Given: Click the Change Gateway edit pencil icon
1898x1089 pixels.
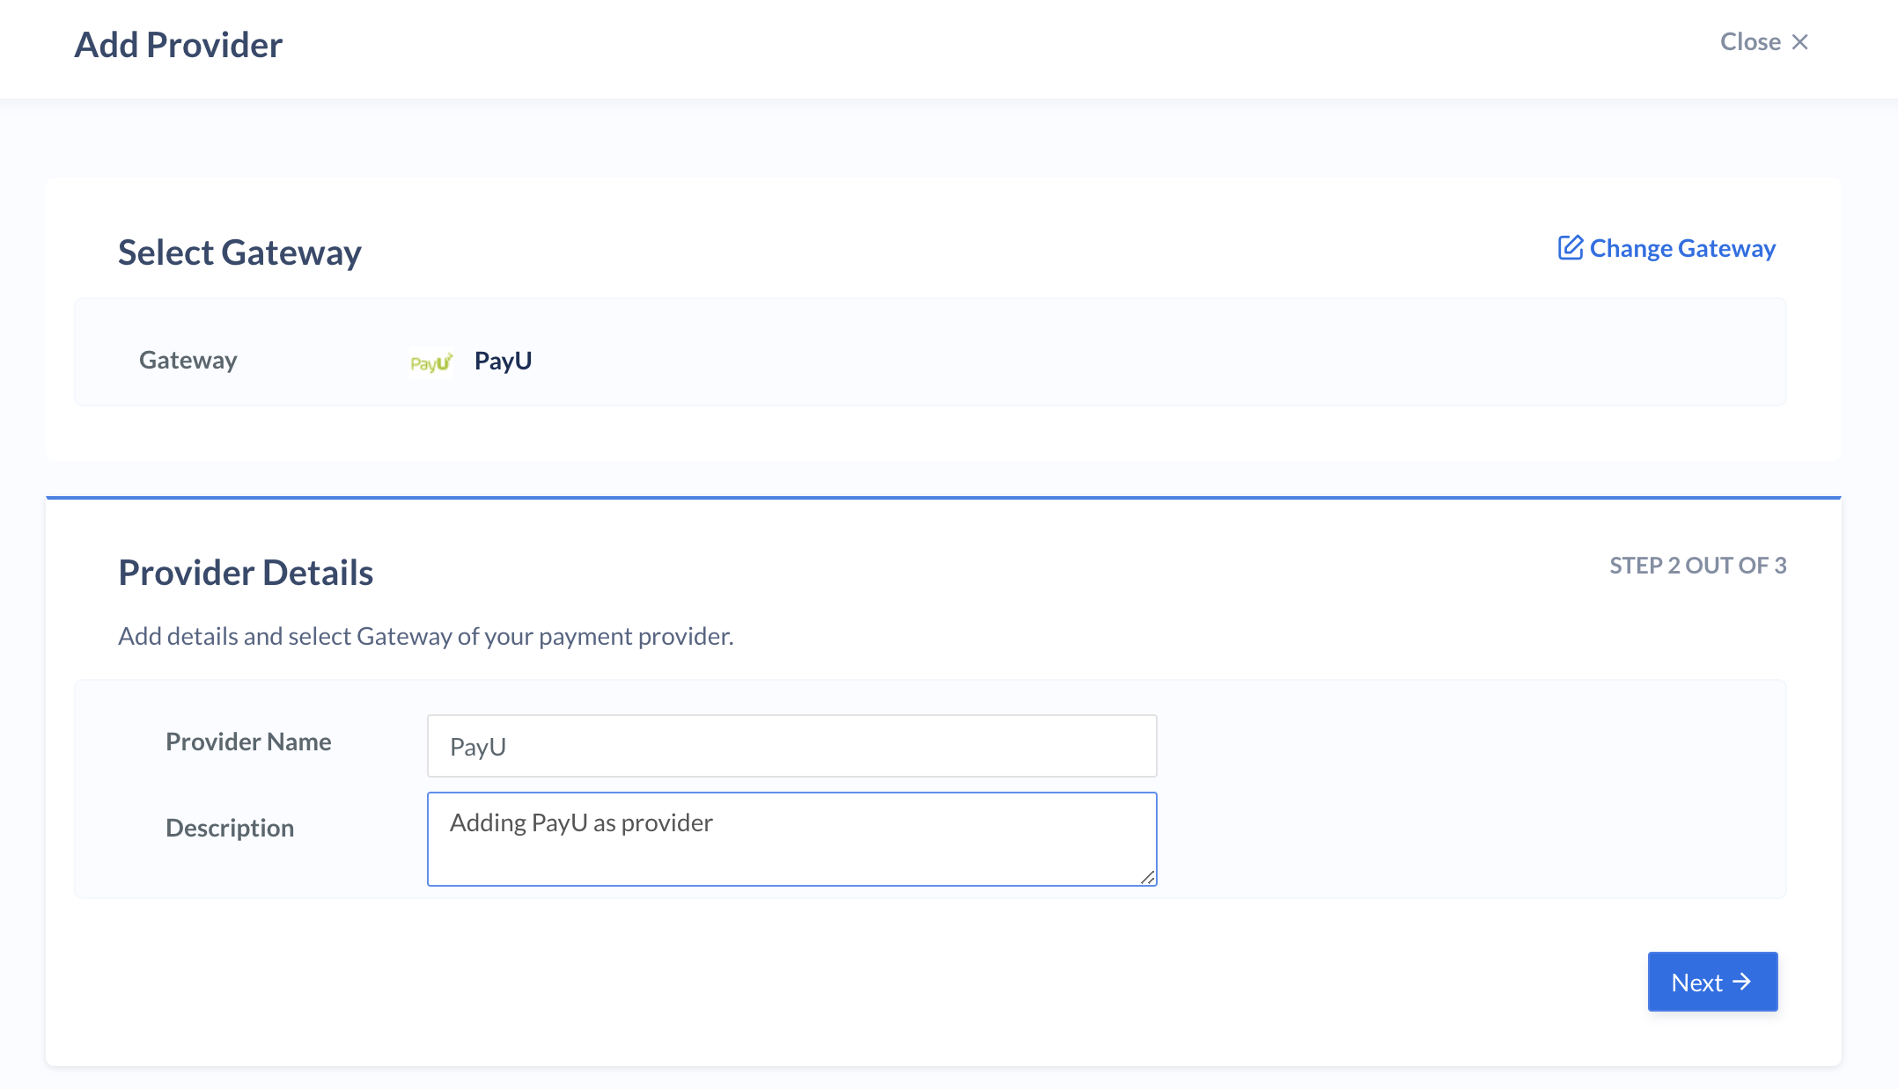Looking at the screenshot, I should (1571, 248).
